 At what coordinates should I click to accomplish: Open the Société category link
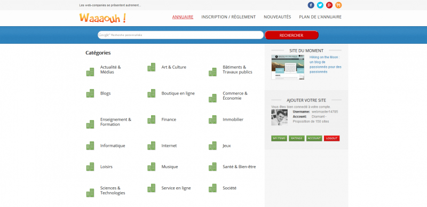230,188
